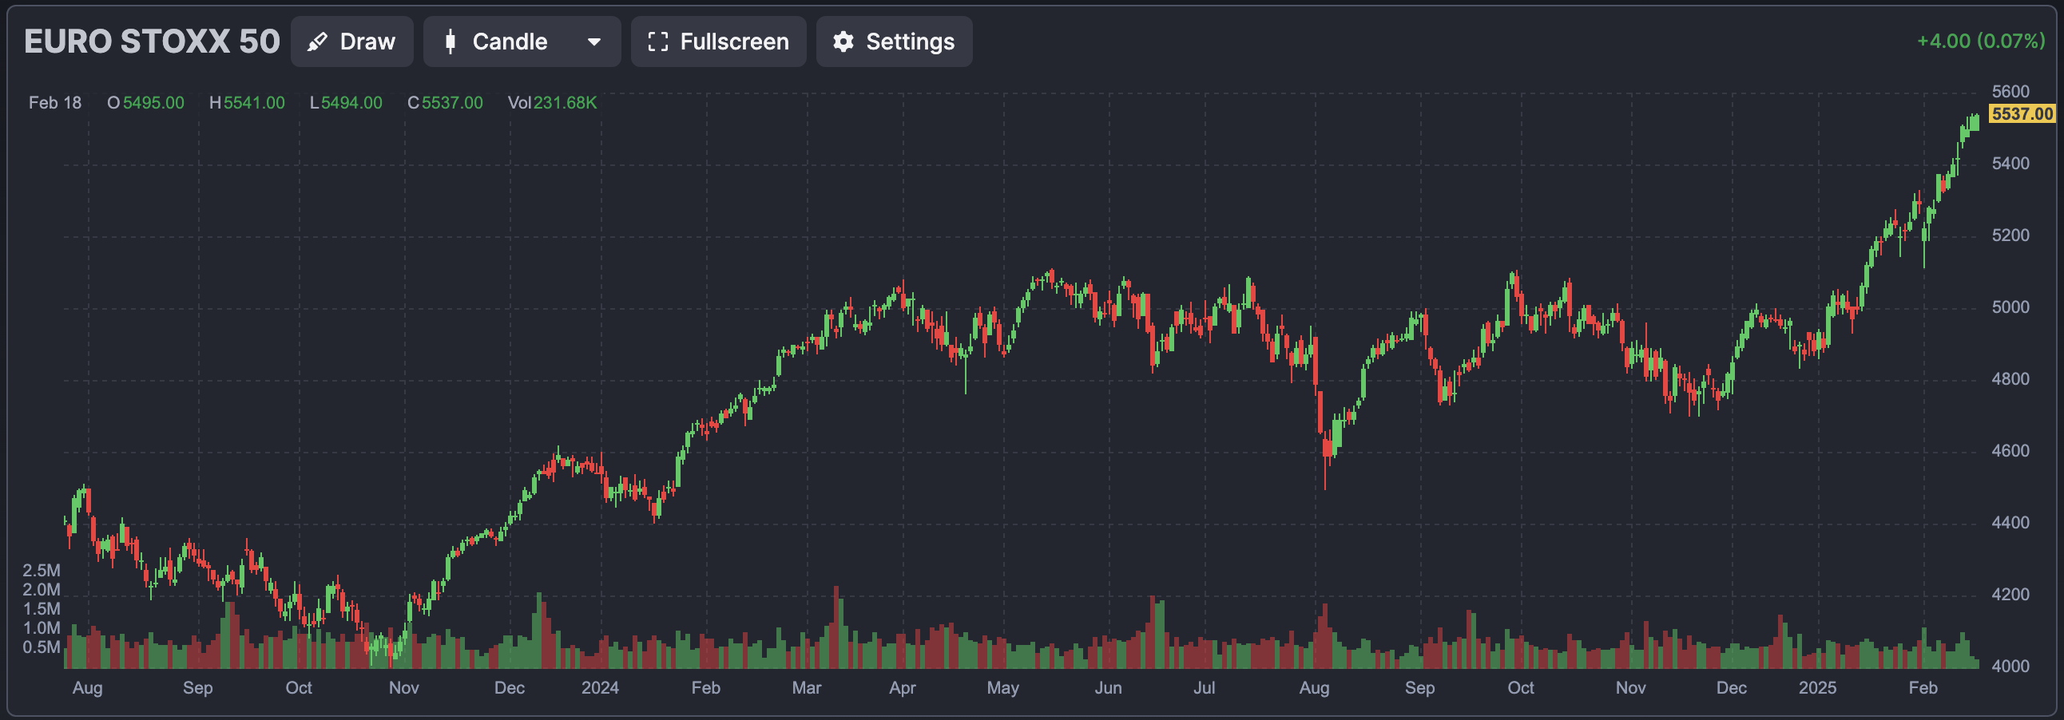The height and width of the screenshot is (720, 2064).
Task: Click the Jul time axis label
Action: click(x=1205, y=688)
